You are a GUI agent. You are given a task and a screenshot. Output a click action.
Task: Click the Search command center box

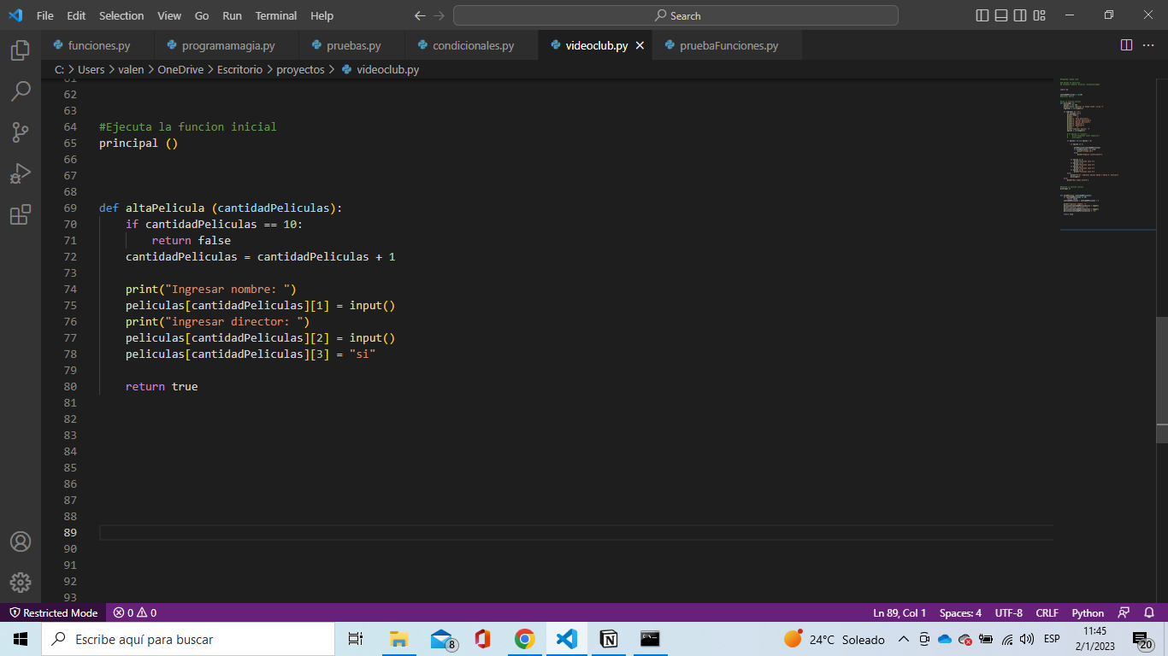(x=675, y=15)
